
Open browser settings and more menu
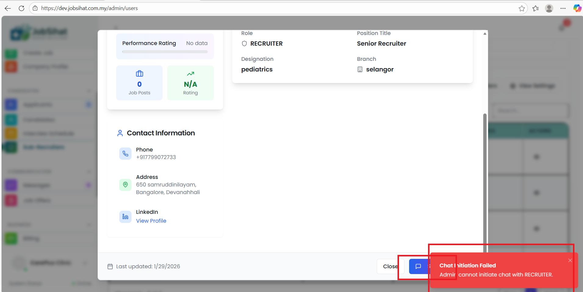pyautogui.click(x=563, y=8)
